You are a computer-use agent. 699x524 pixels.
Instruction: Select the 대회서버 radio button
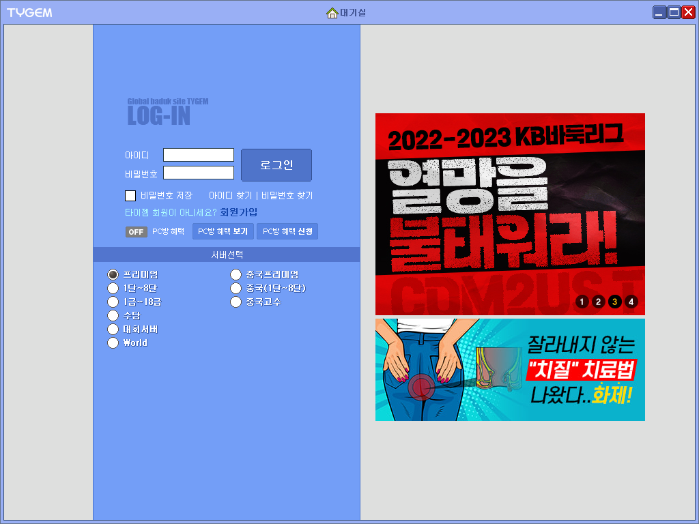(x=113, y=330)
